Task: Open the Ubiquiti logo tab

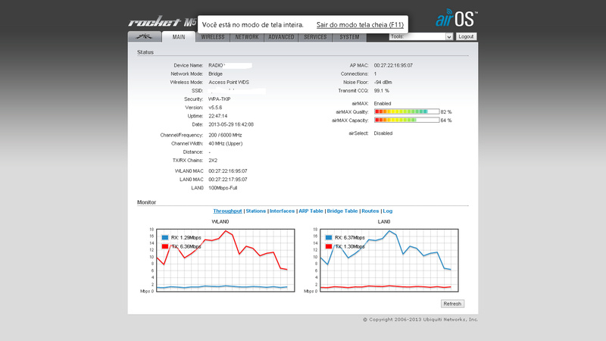Action: point(145,36)
